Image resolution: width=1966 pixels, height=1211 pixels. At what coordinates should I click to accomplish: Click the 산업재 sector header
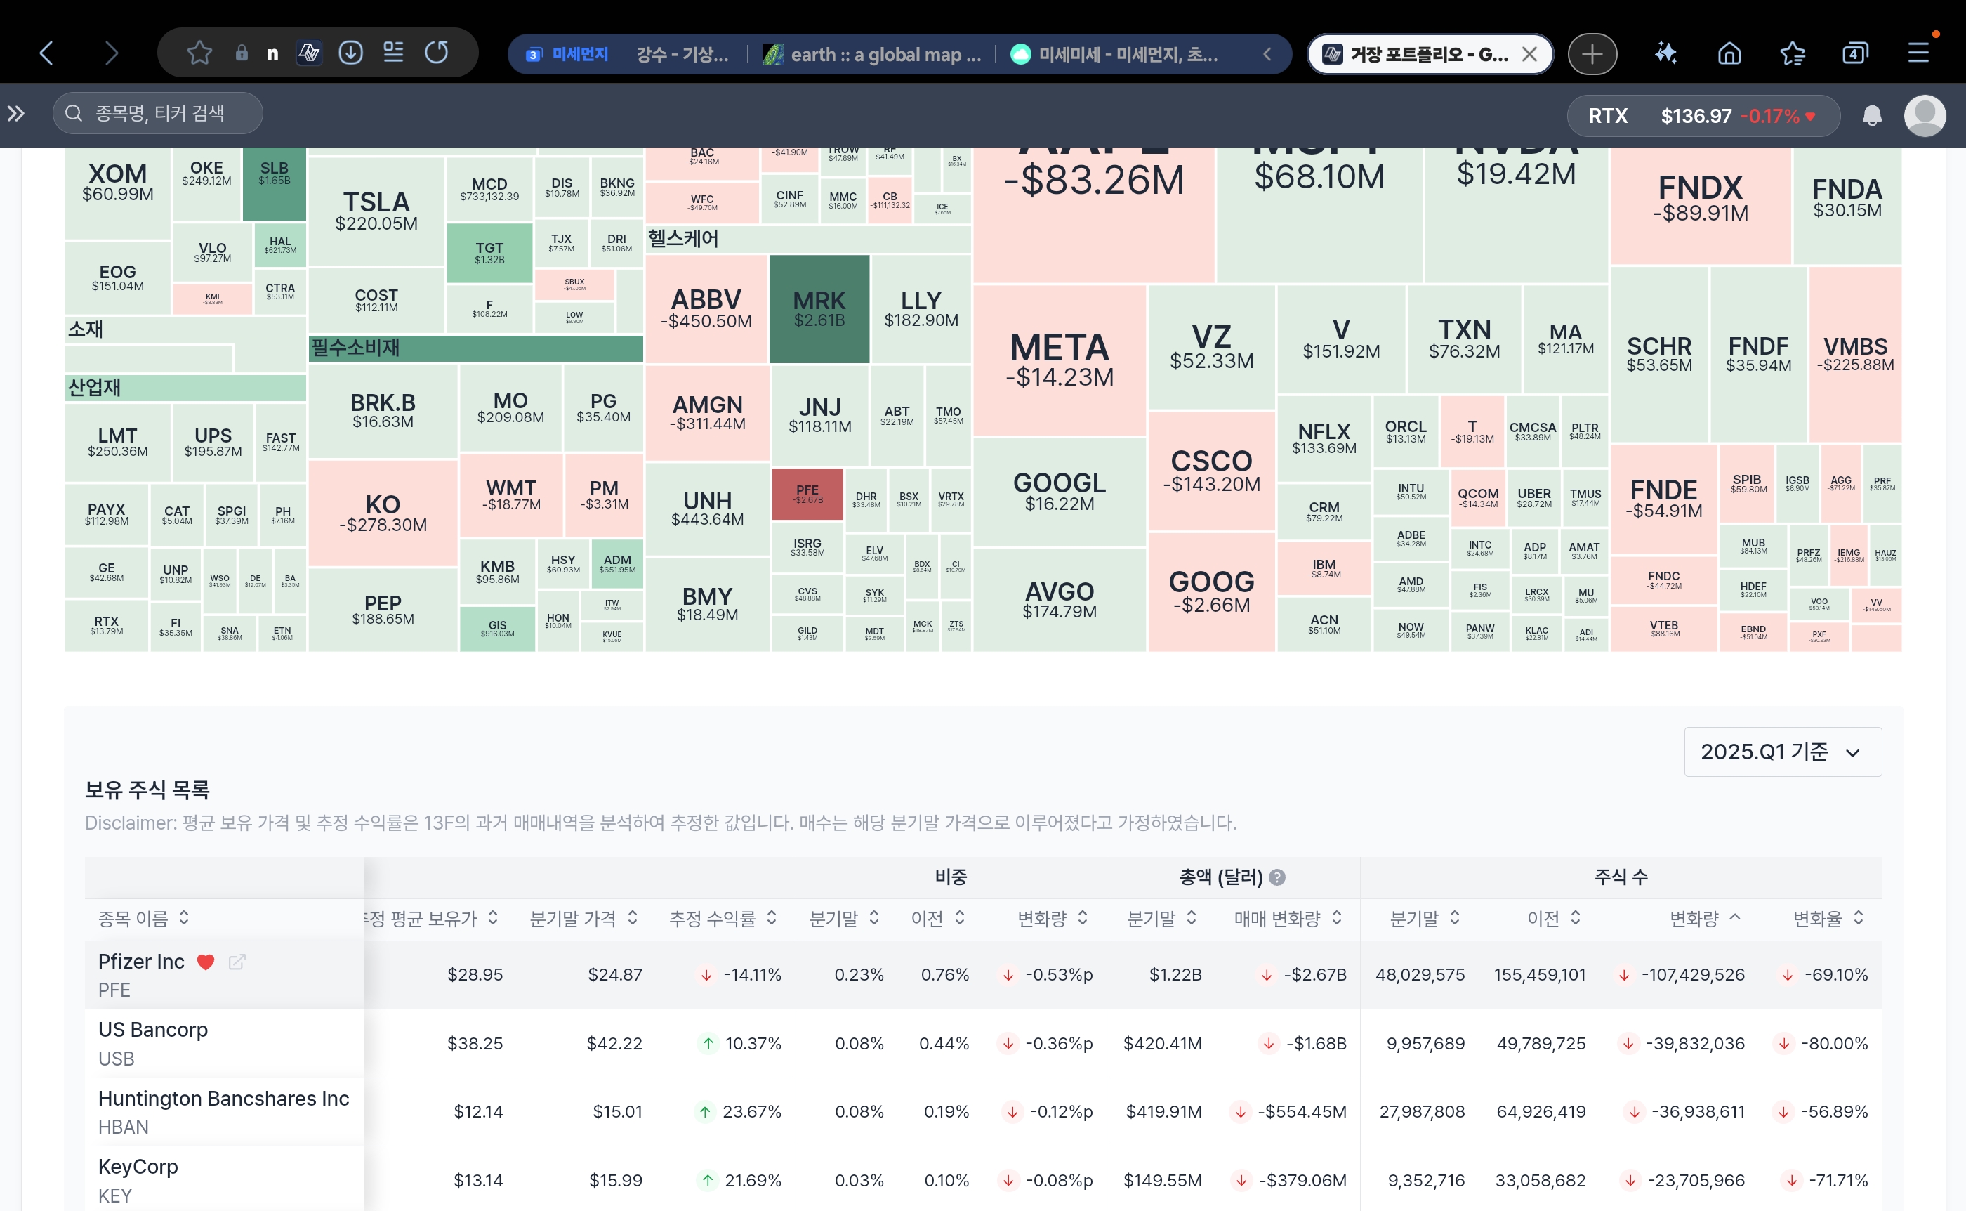pos(185,388)
